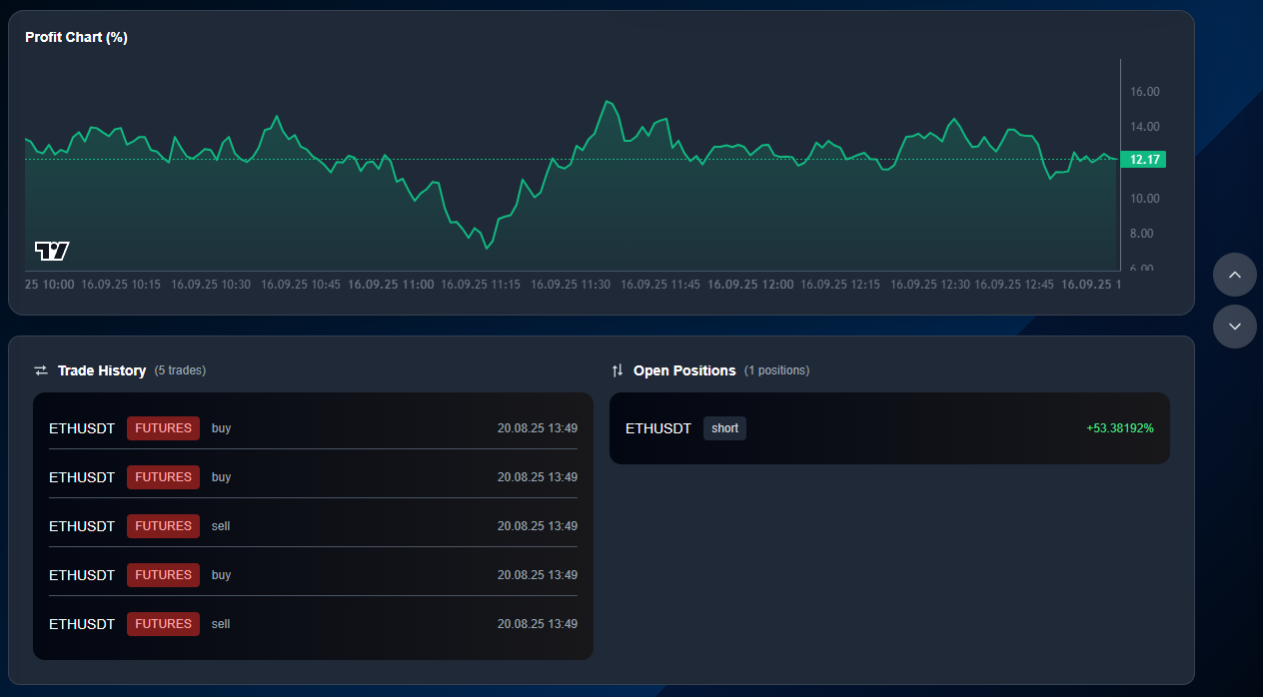Click the +53.38192% profit value
Viewport: 1263px width, 697px height.
1120,428
